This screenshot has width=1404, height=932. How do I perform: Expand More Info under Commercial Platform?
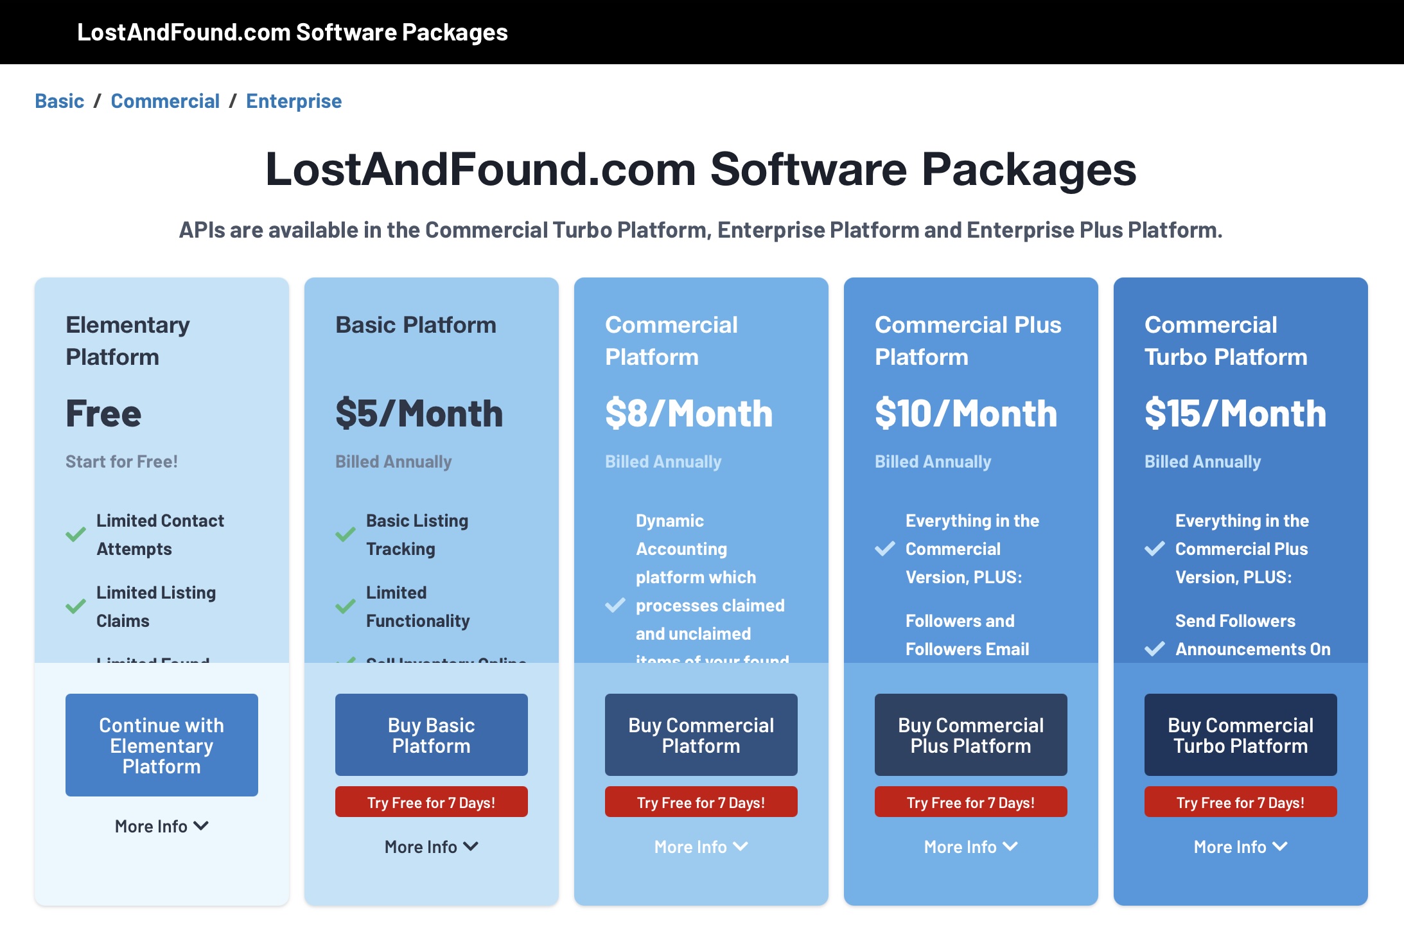tap(701, 847)
